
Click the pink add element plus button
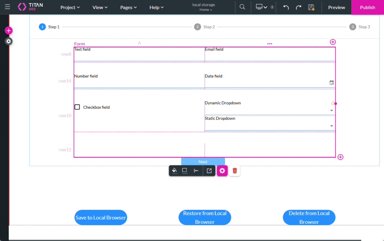point(9,31)
